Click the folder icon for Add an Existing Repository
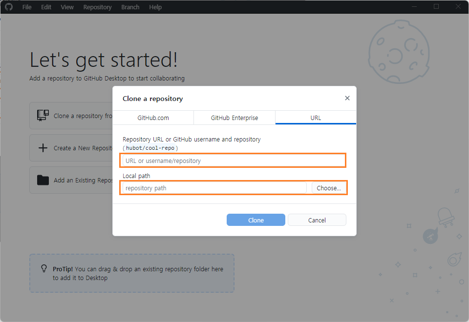The height and width of the screenshot is (322, 469). click(43, 180)
